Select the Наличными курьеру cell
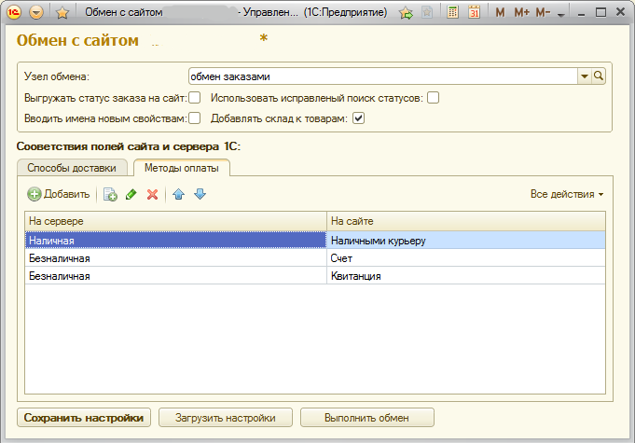635x443 pixels. click(x=466, y=240)
